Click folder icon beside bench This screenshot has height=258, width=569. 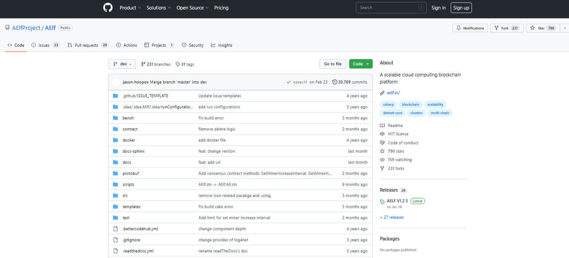(115, 118)
